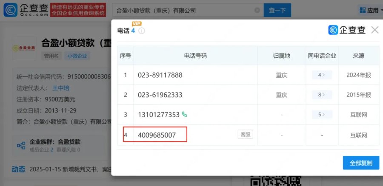
Task: Click the 归属地 column header
Action: pos(281,56)
